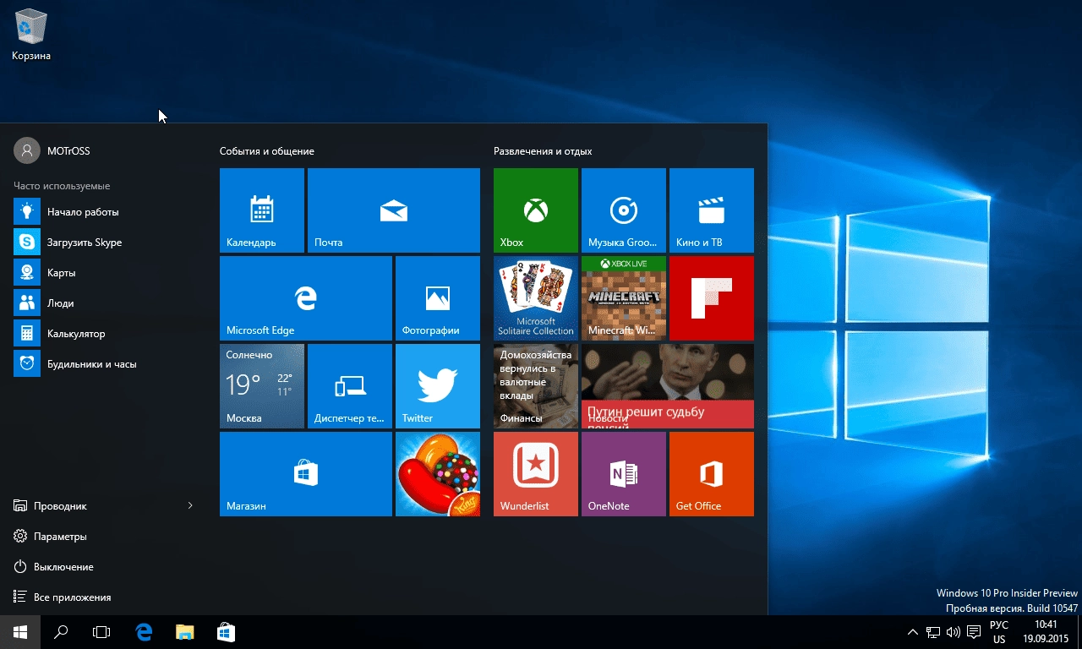This screenshot has height=649, width=1082.
Task: Open File Explorer (Проводник) from Start menu
Action: (89, 506)
